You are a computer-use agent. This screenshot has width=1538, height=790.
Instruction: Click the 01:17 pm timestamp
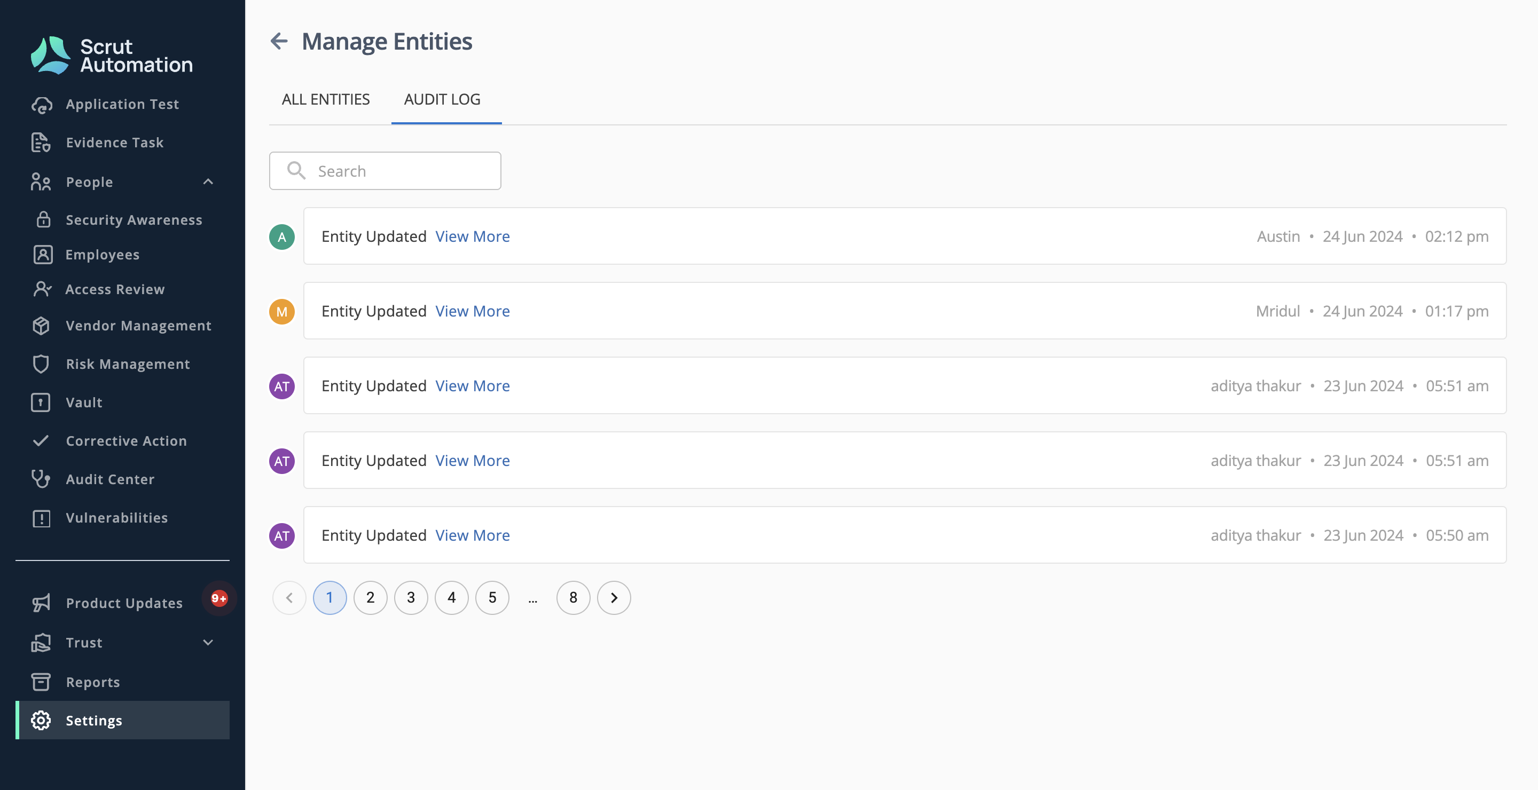click(1457, 312)
